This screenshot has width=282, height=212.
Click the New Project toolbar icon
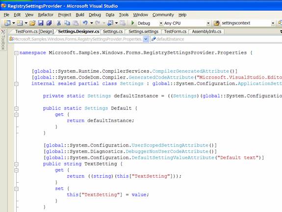click(x=7, y=23)
